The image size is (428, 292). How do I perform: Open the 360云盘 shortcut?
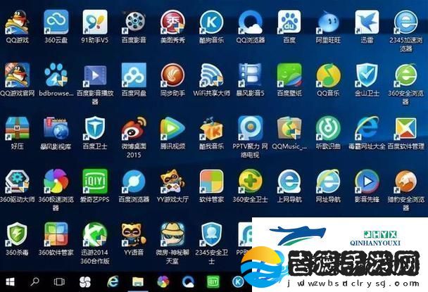point(56,23)
